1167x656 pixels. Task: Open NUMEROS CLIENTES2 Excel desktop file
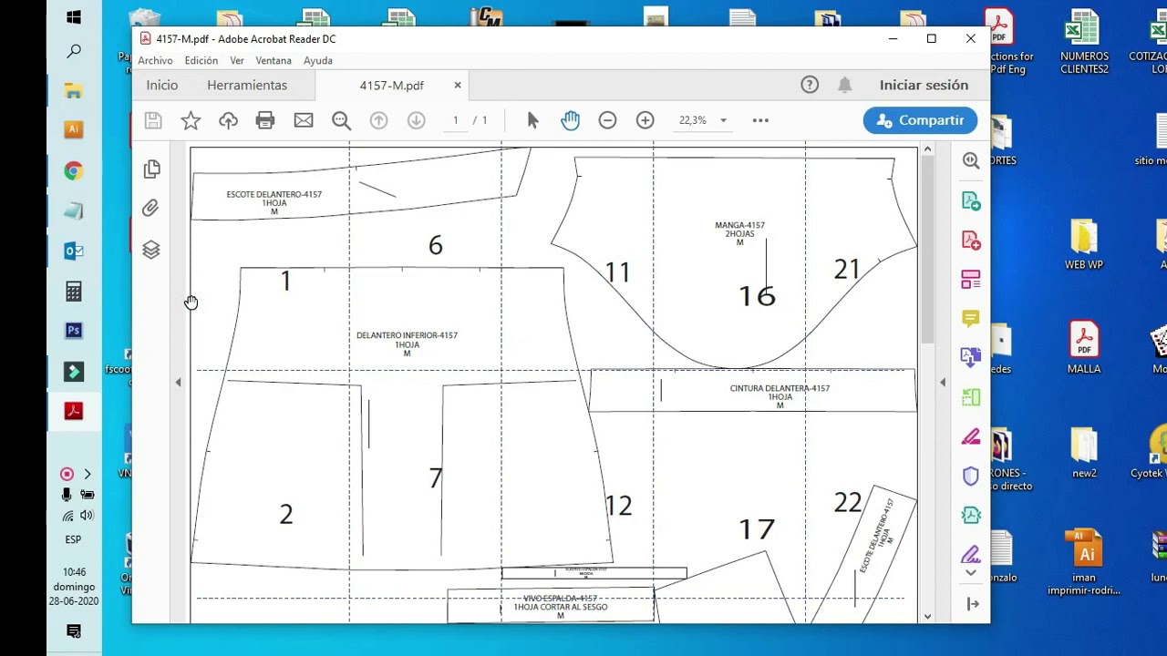click(1084, 42)
